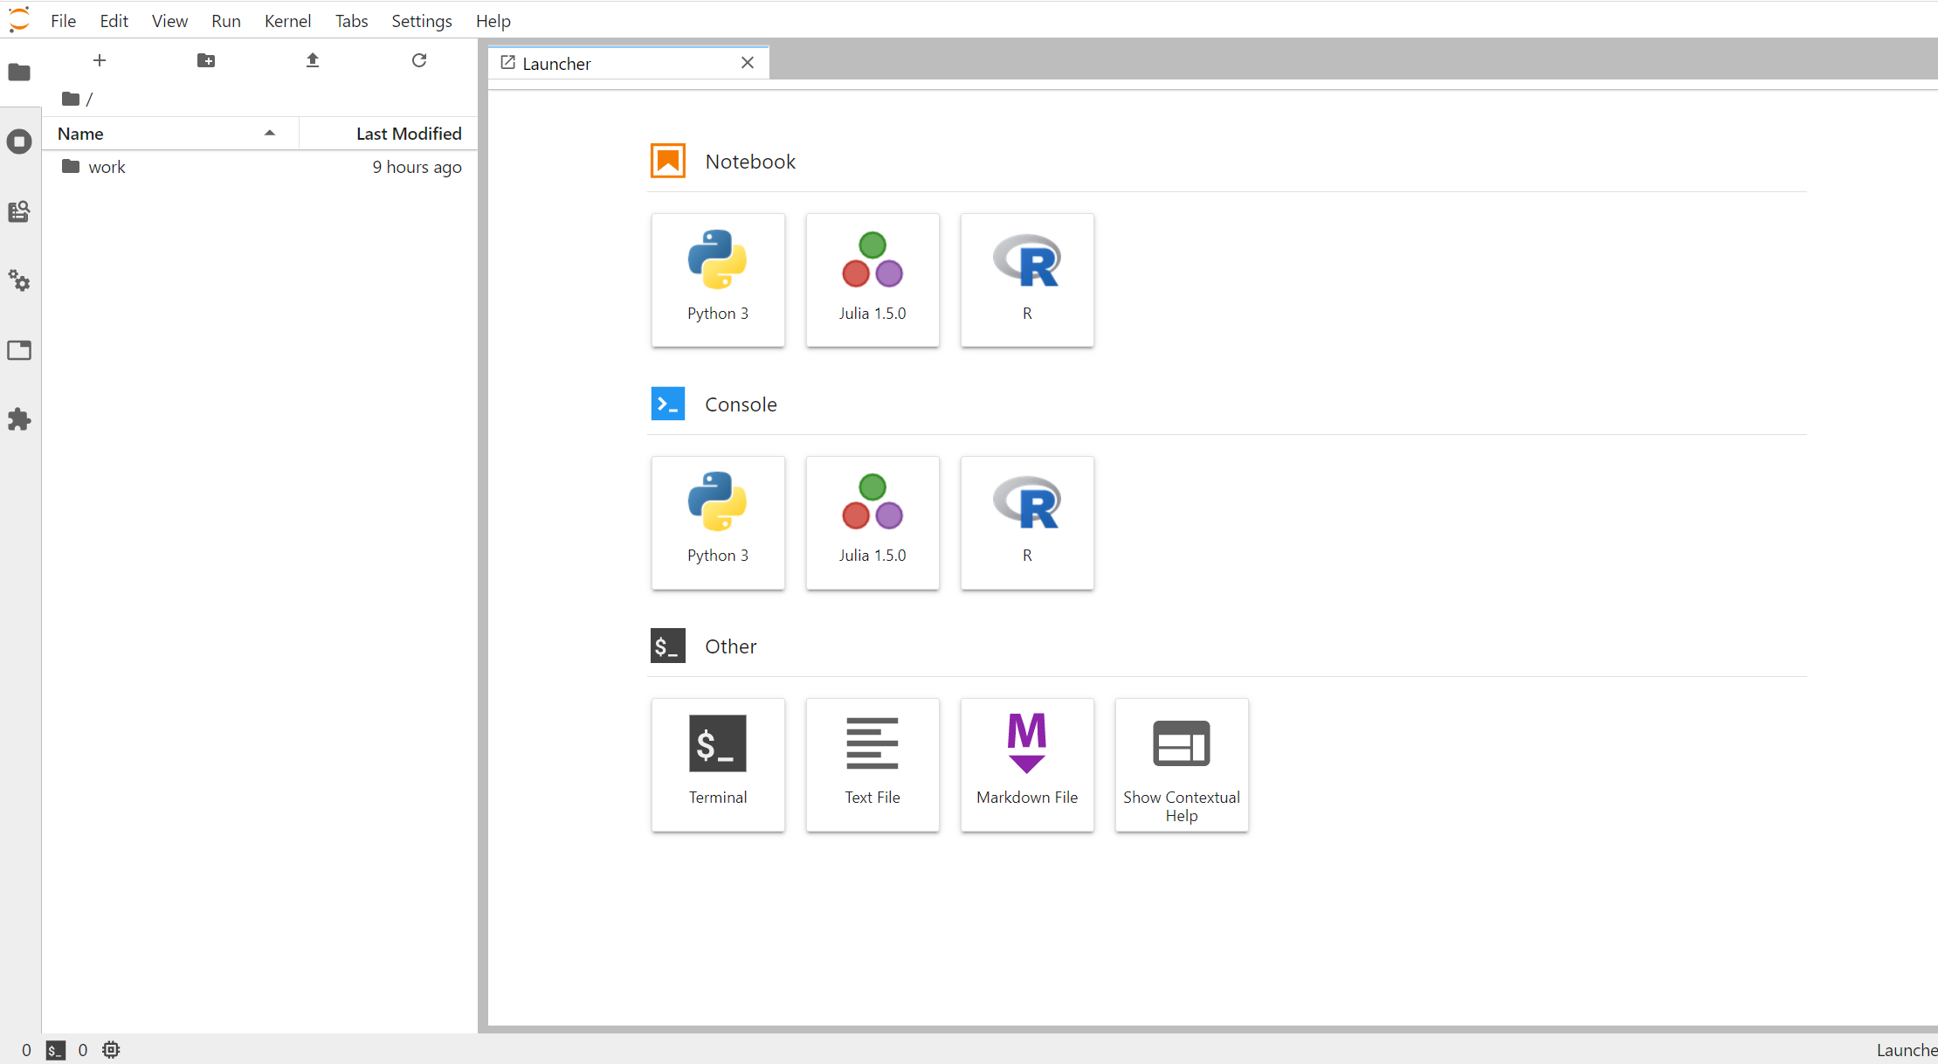Open the Tabs menu
This screenshot has height=1064, width=1938.
[x=351, y=21]
